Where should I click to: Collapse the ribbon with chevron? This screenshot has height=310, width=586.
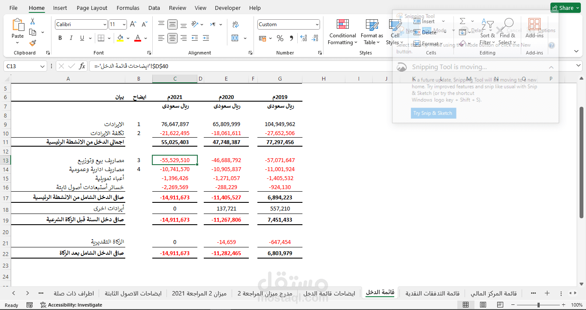[x=577, y=51]
